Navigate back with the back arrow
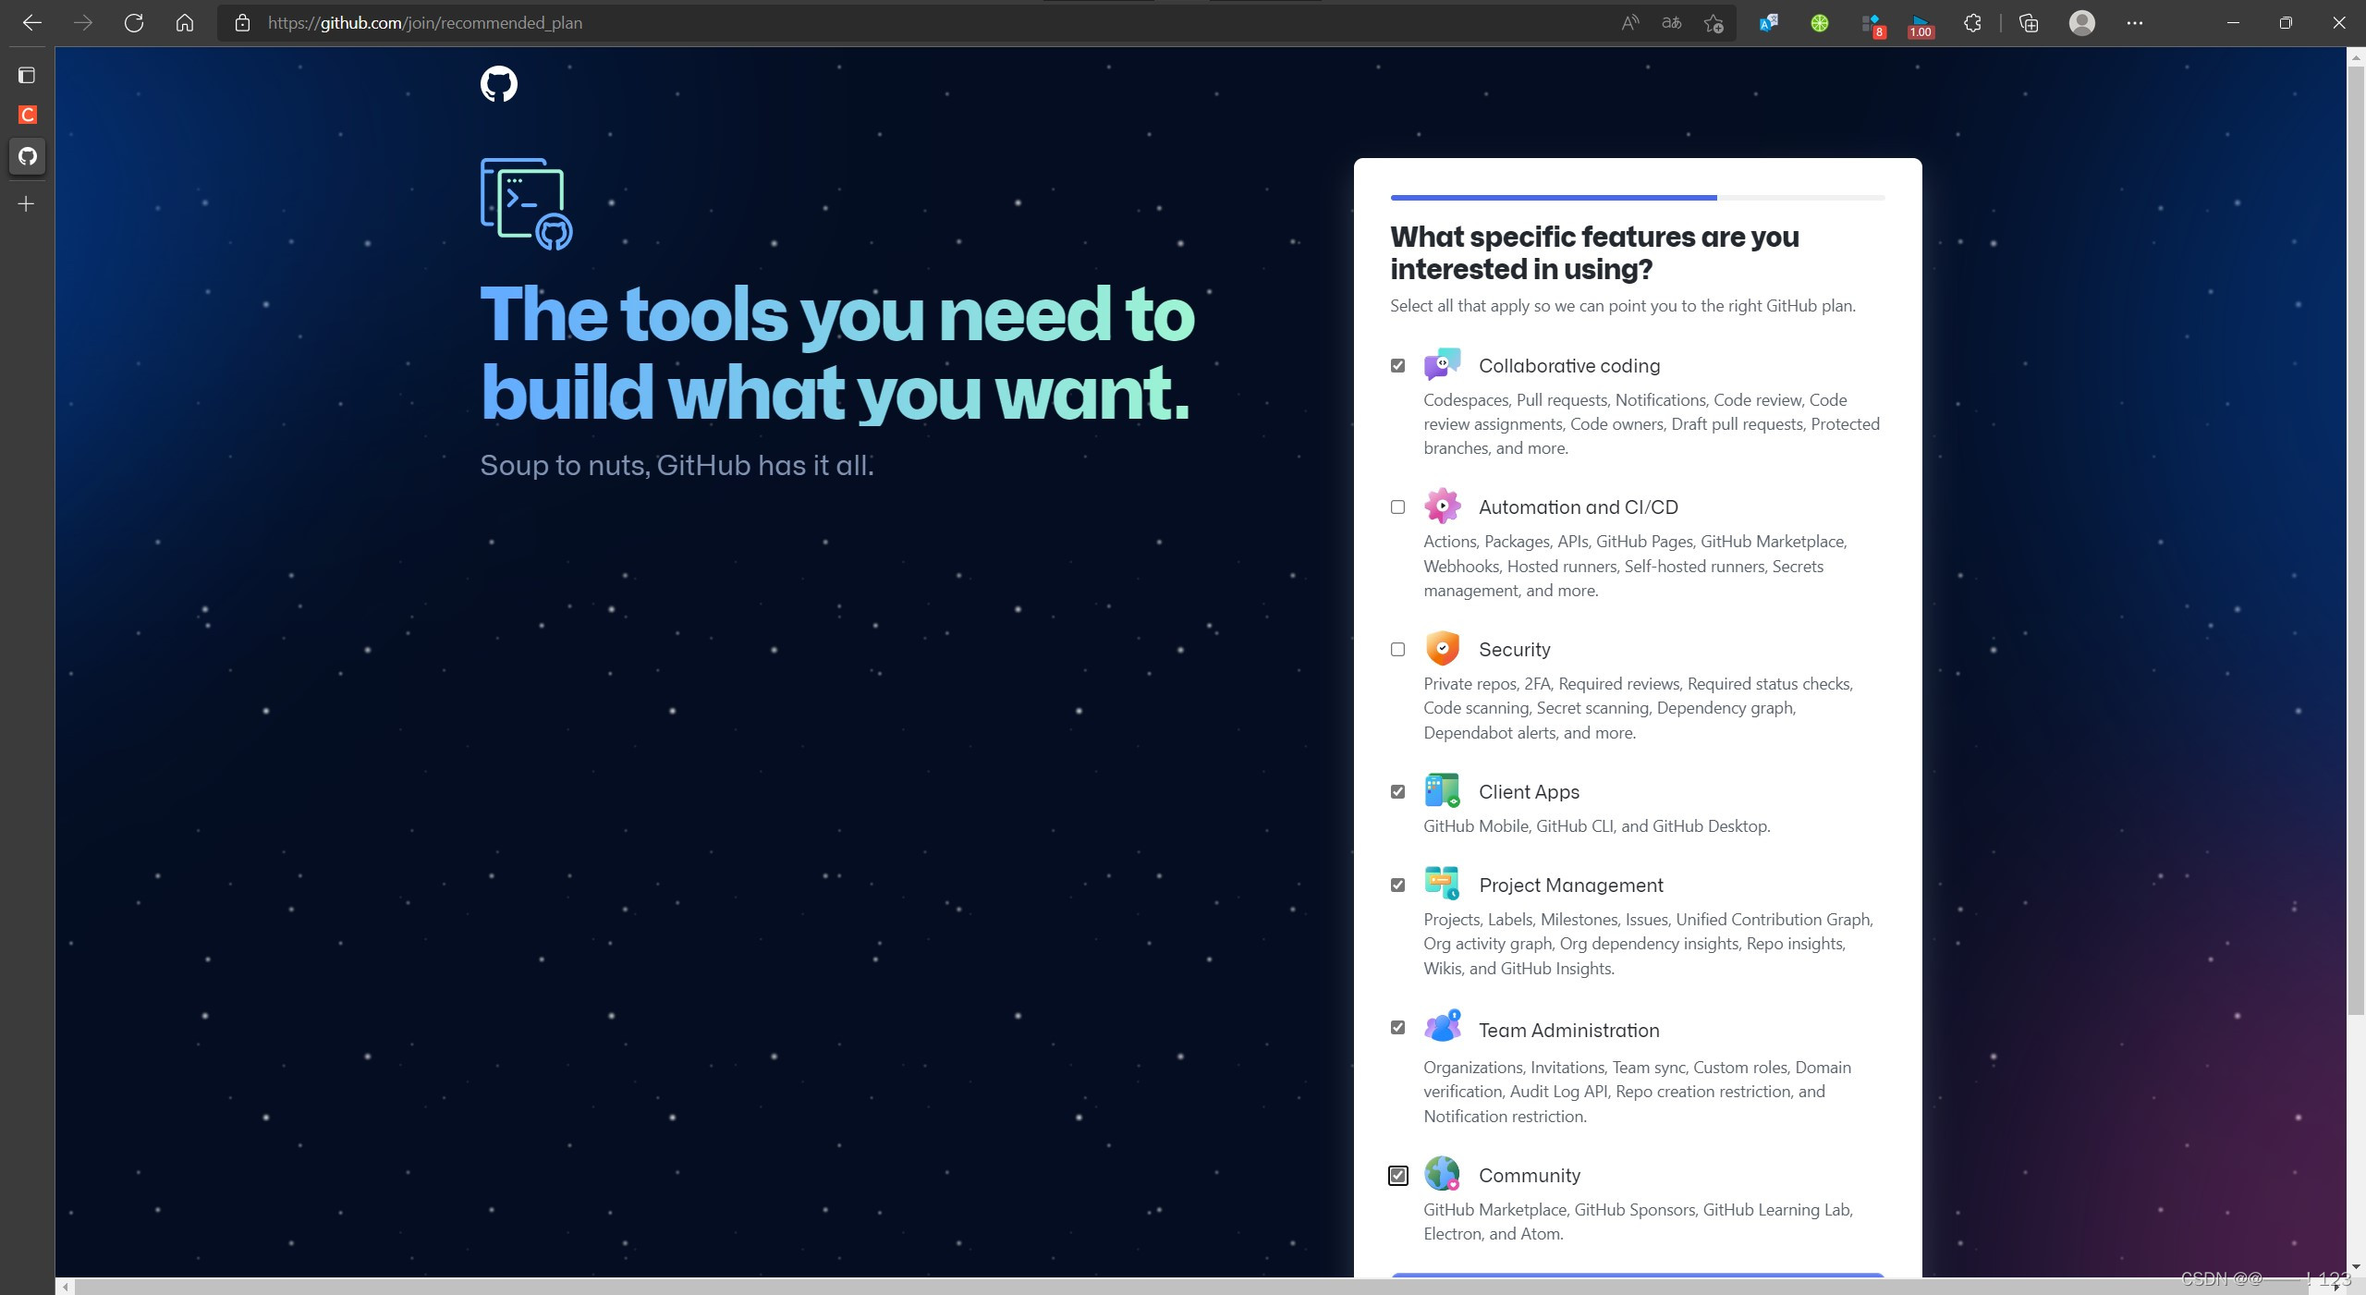2366x1295 pixels. (x=32, y=23)
